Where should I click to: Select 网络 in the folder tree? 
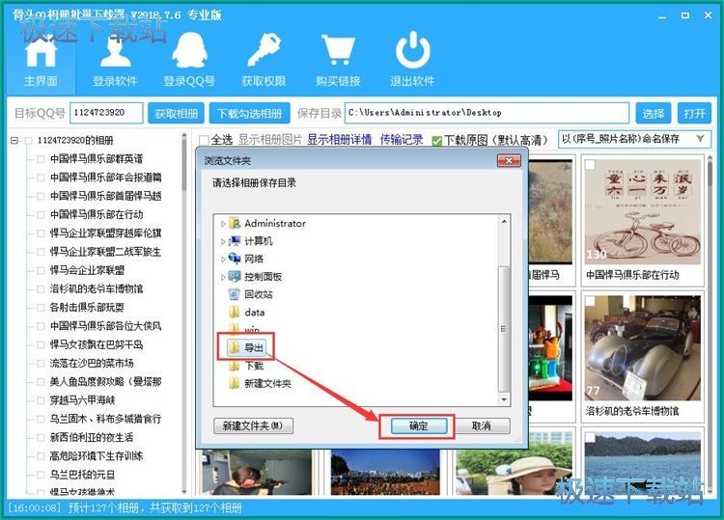click(x=254, y=259)
